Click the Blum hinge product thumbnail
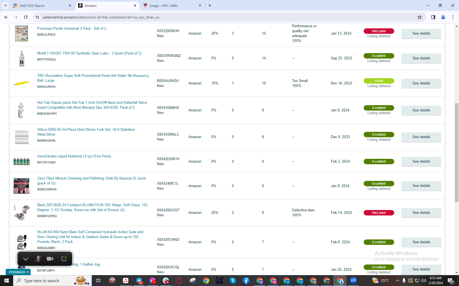Viewport: 459px width, 286px height. [x=22, y=213]
